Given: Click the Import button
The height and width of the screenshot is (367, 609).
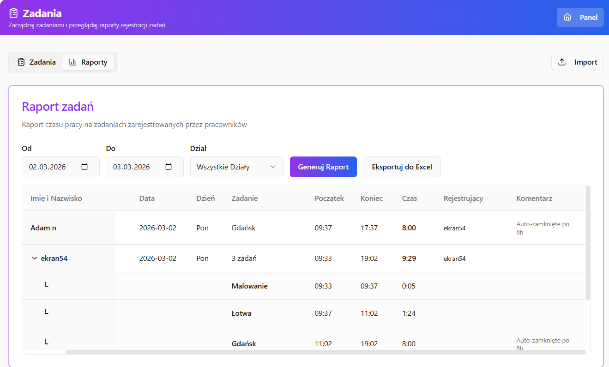Looking at the screenshot, I should pyautogui.click(x=578, y=62).
